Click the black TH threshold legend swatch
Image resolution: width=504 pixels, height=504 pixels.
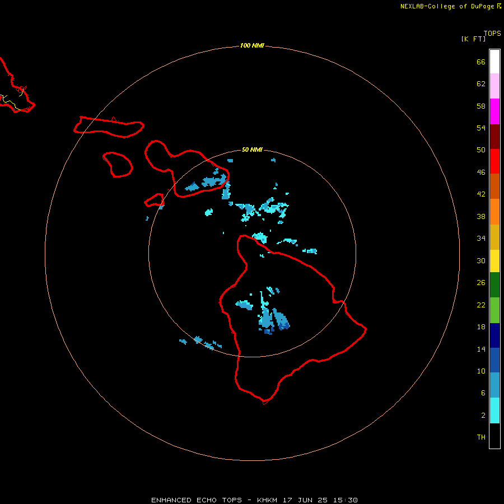tap(494, 436)
